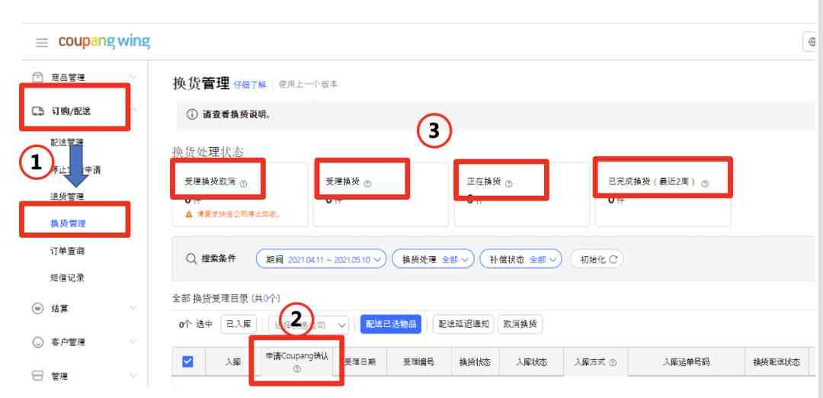Viewport: 823px width, 398px height.
Task: Expand the 客户管理 menu chevron
Action: pos(133,342)
